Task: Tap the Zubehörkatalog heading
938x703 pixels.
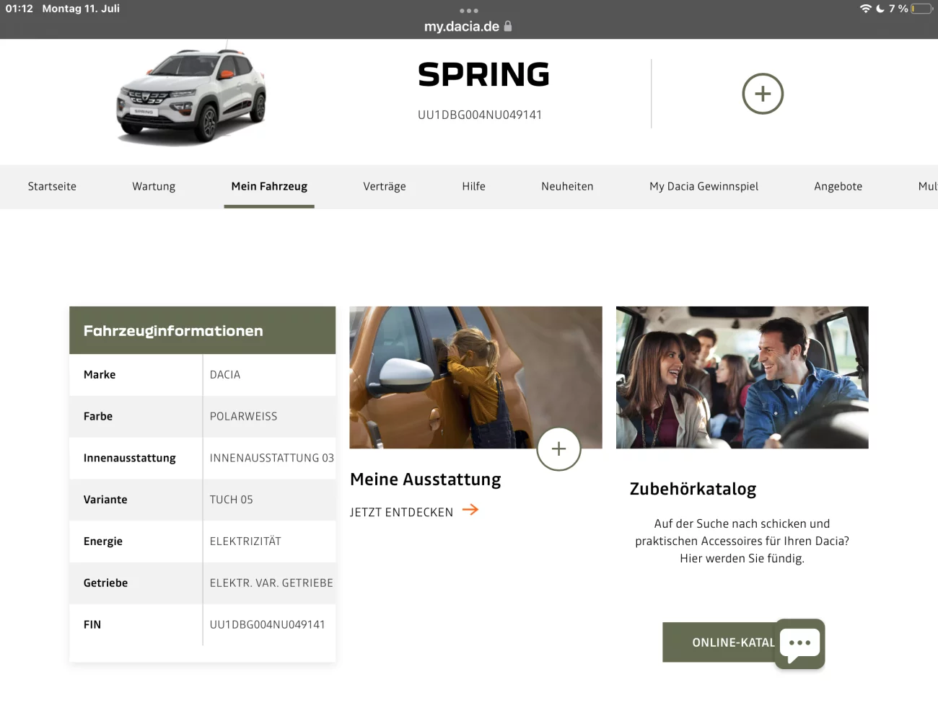Action: point(693,489)
